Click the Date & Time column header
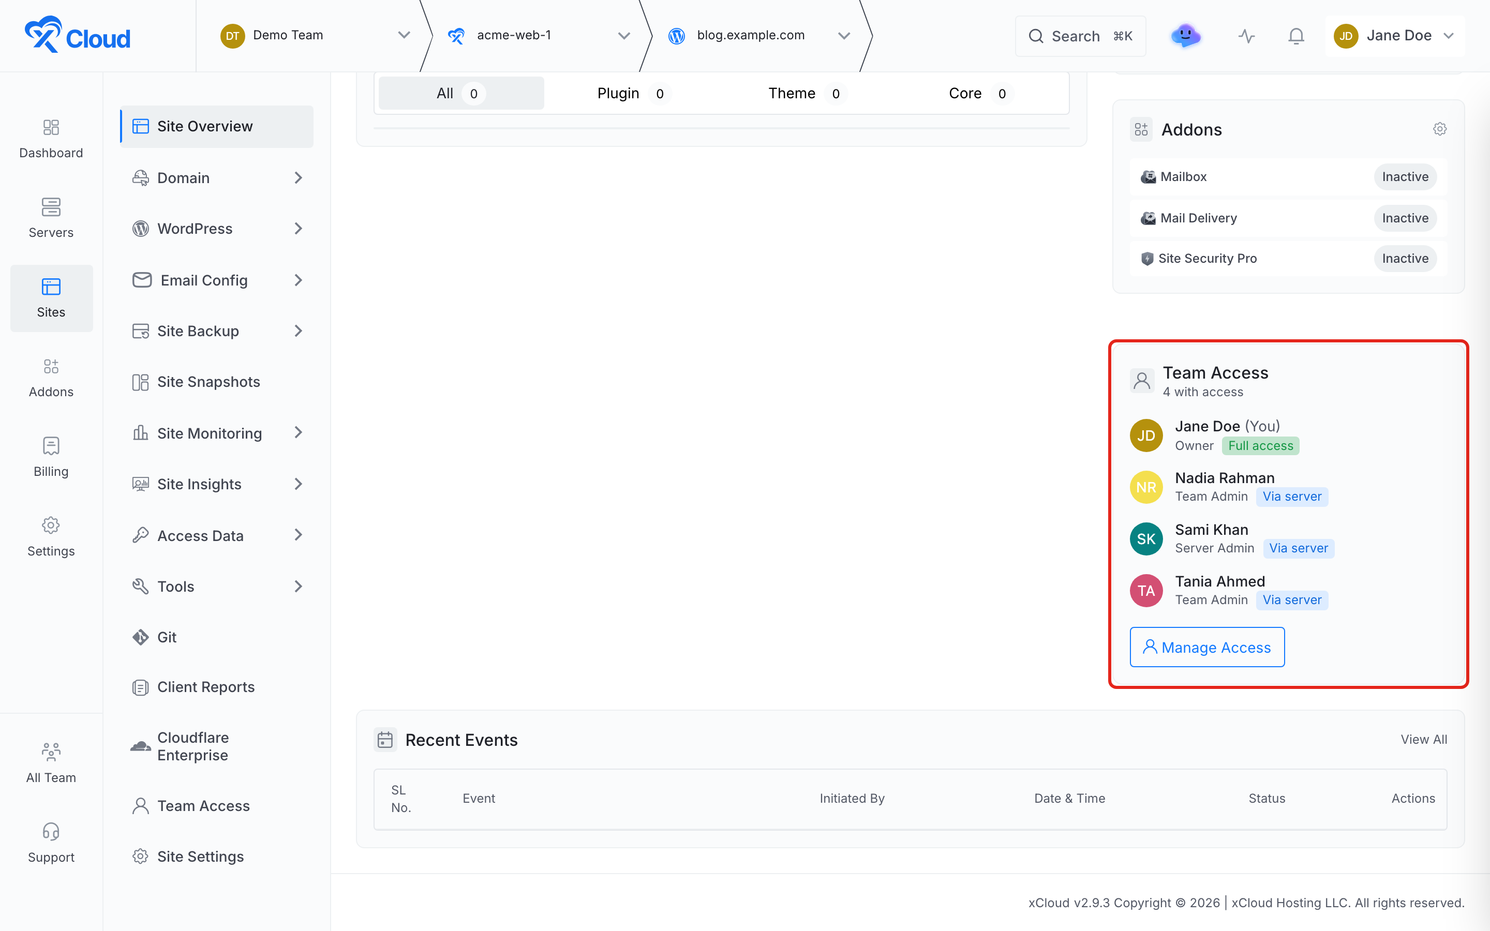The width and height of the screenshot is (1490, 931). (x=1069, y=798)
